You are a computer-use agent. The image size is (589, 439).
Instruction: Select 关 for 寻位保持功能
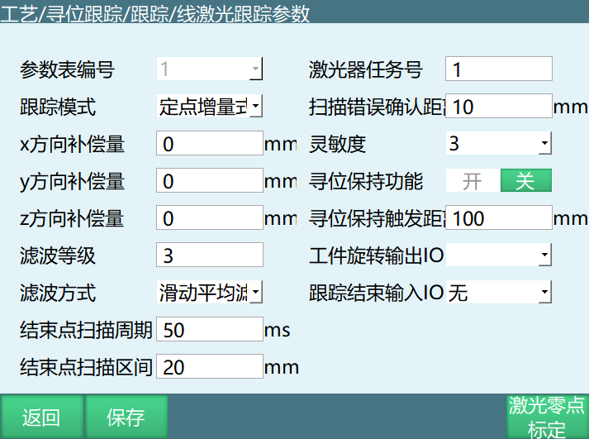(x=525, y=181)
